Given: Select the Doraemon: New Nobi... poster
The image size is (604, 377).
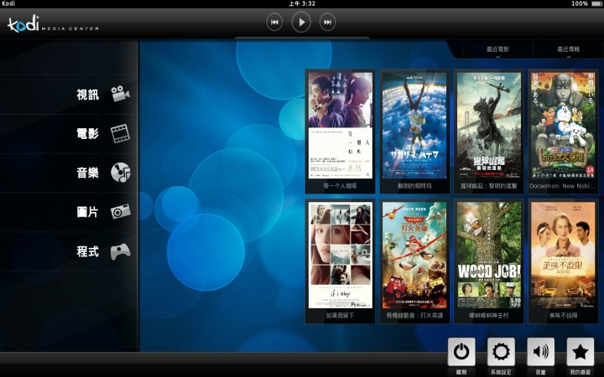Looking at the screenshot, I should pos(563,125).
